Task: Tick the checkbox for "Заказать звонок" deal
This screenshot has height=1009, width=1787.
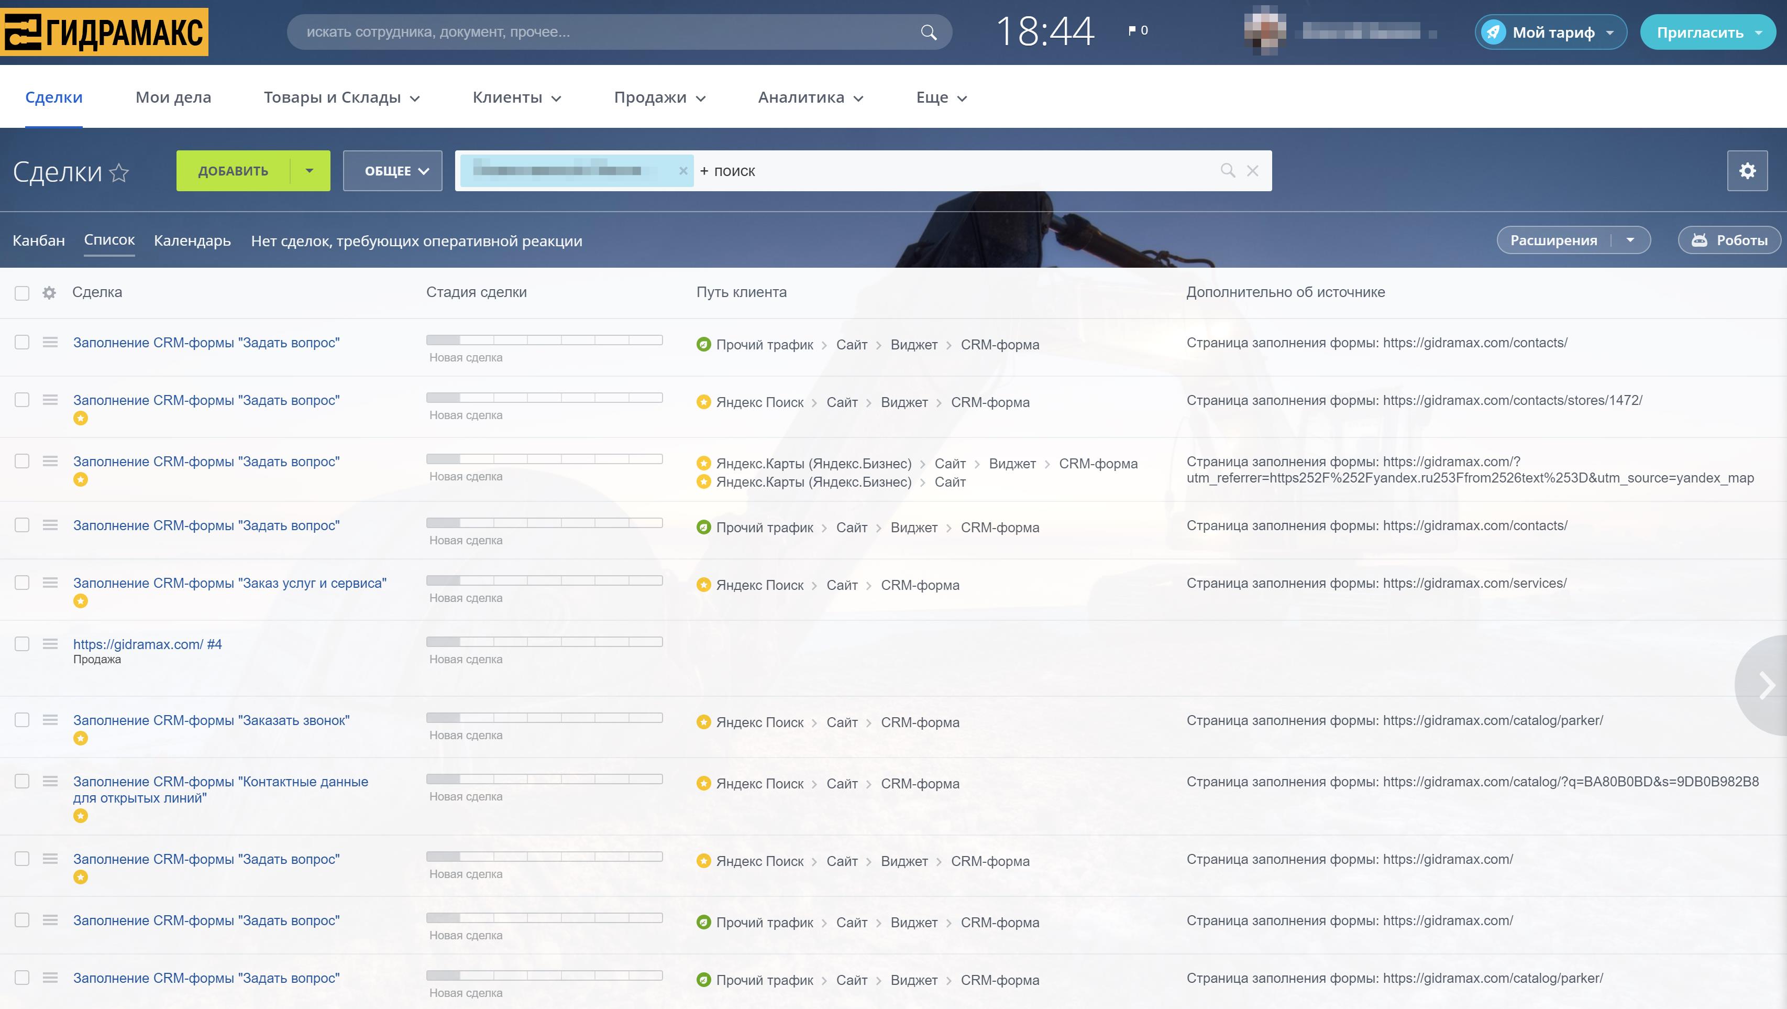Action: click(22, 720)
